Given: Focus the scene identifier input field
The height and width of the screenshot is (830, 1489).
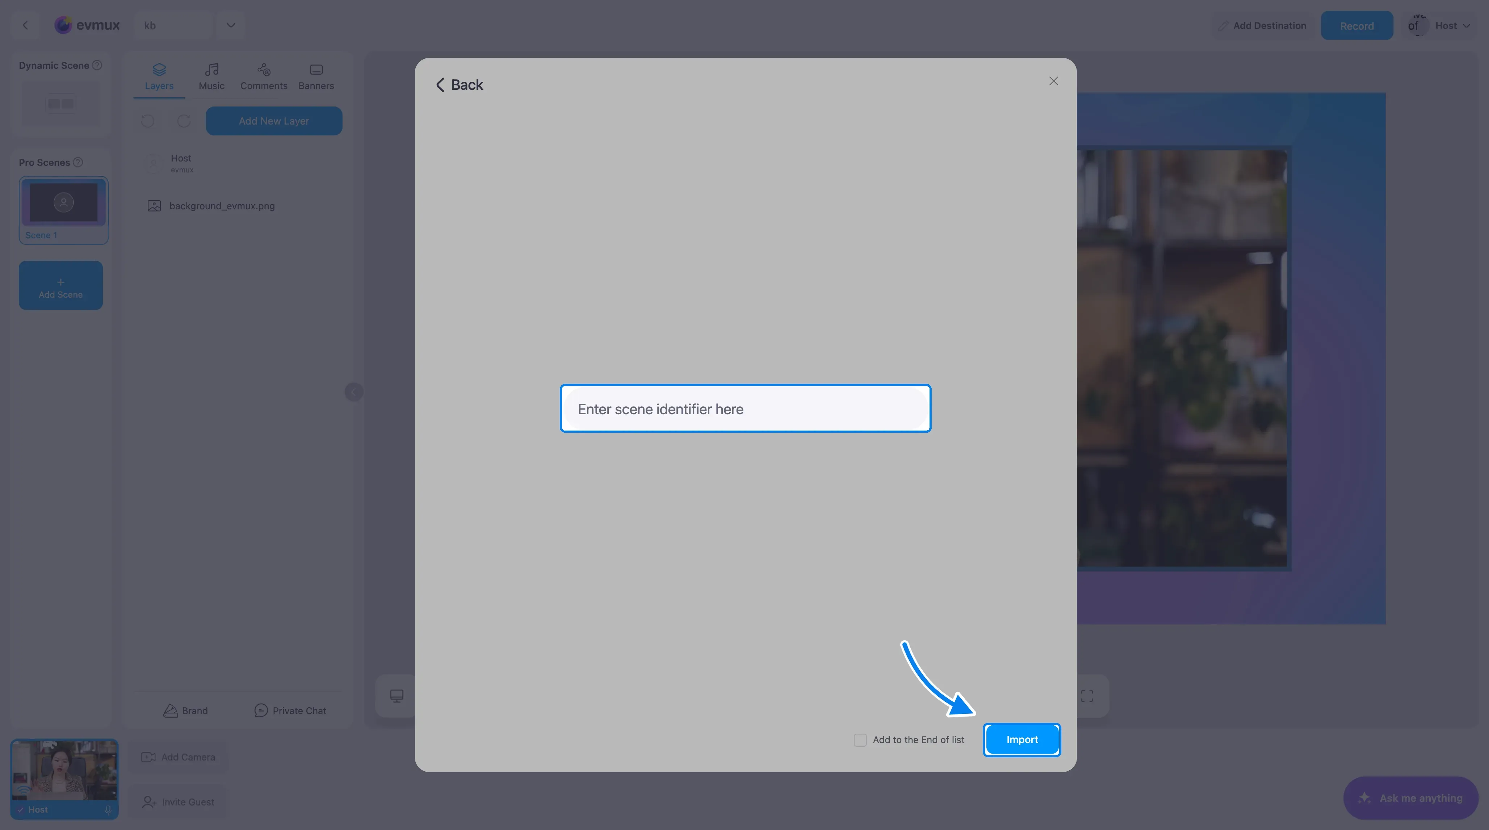Looking at the screenshot, I should (x=745, y=408).
